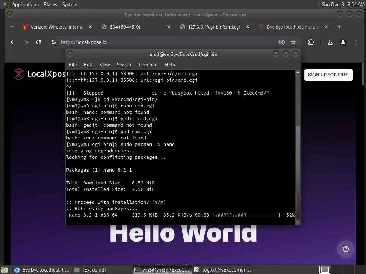Open the Extensions puzzle icon

pyautogui.click(x=311, y=42)
